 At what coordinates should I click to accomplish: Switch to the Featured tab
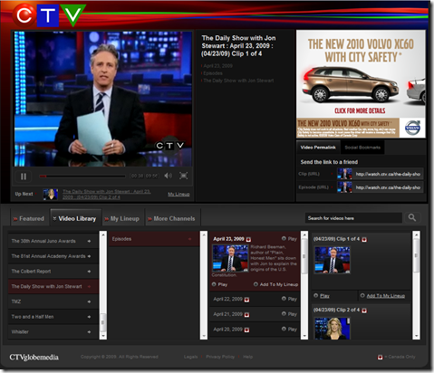[29, 218]
